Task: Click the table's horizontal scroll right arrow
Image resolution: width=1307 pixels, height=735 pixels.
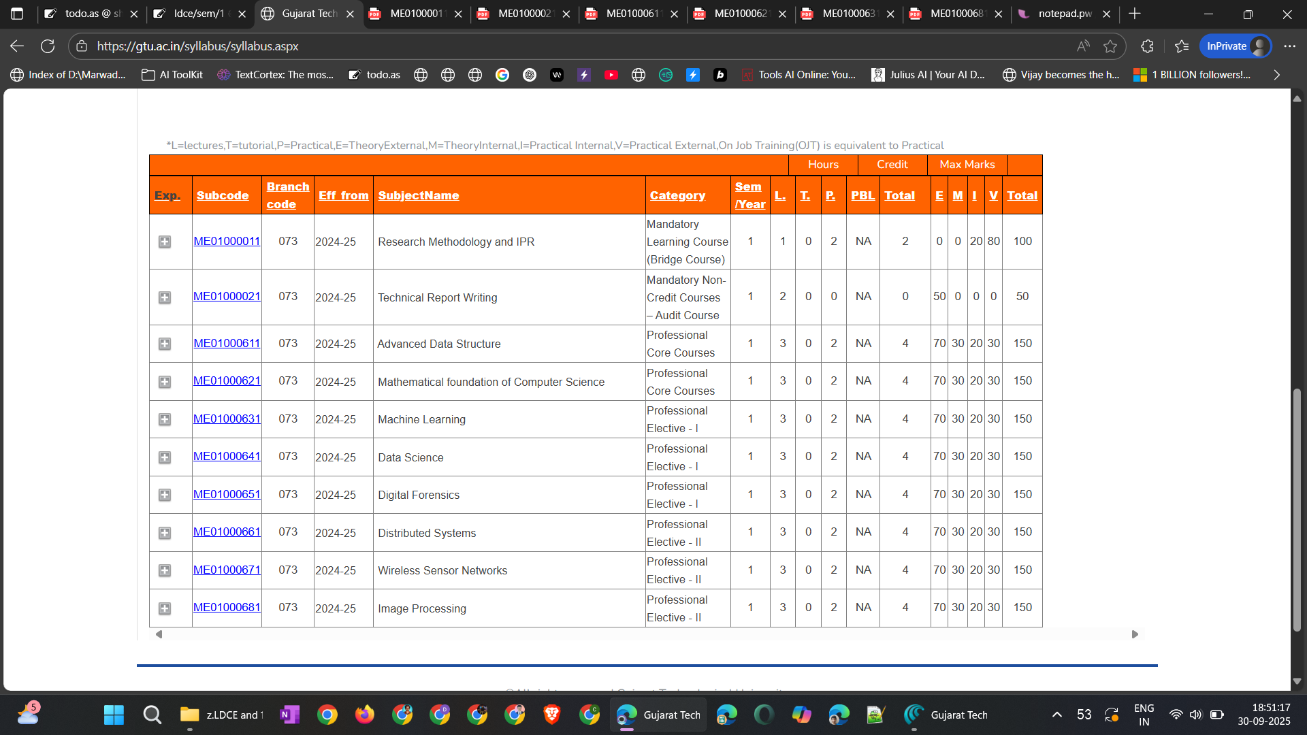Action: [x=1135, y=634]
